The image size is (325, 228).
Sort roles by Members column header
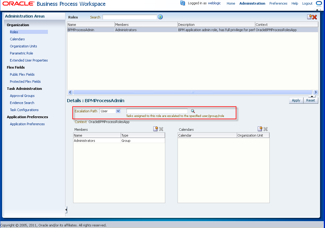146,25
